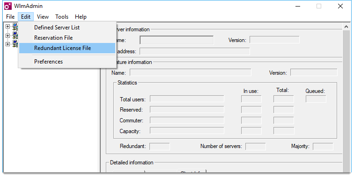Click the vertical scrollbar thumb
354x177 pixels.
[x=347, y=101]
